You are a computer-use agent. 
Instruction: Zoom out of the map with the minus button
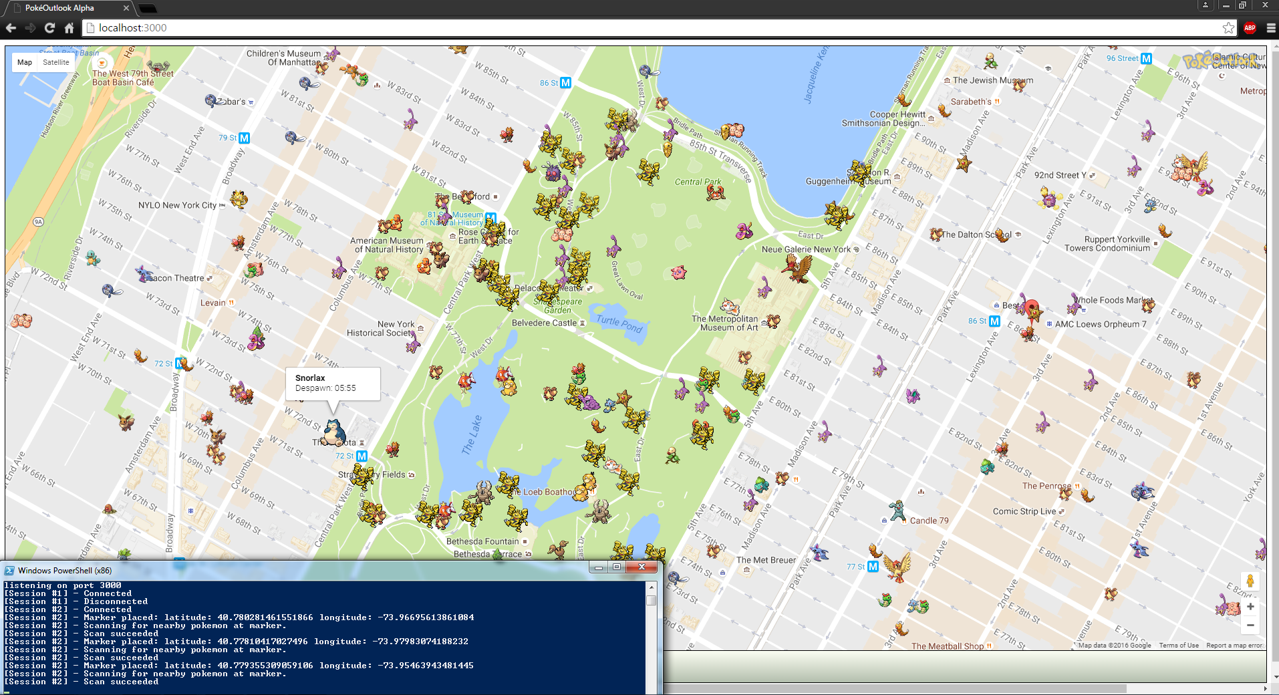[x=1250, y=625]
